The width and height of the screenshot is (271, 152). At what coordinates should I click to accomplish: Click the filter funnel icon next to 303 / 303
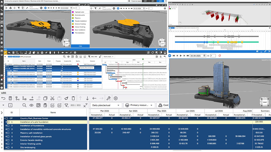[x=66, y=105]
